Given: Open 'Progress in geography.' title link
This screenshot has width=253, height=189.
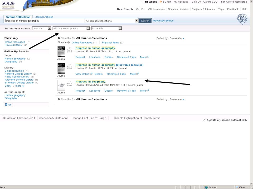Looking at the screenshot, I should tap(91, 82).
